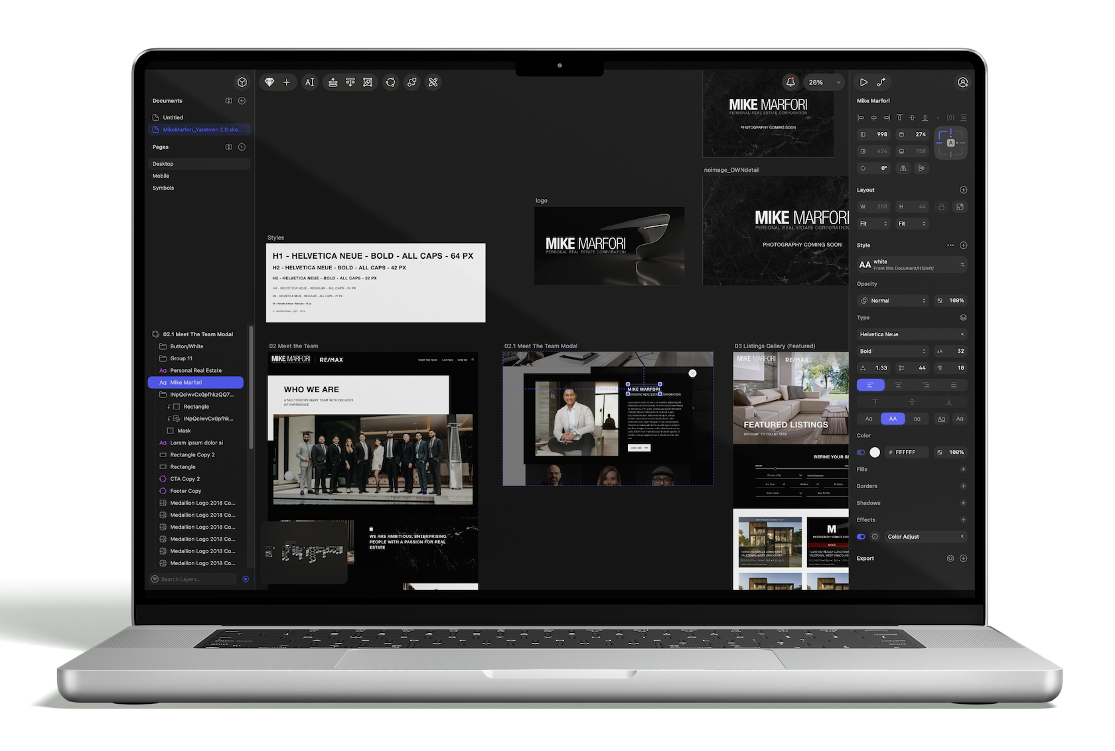
Task: Select the Text tool in toolbar
Action: click(x=309, y=82)
